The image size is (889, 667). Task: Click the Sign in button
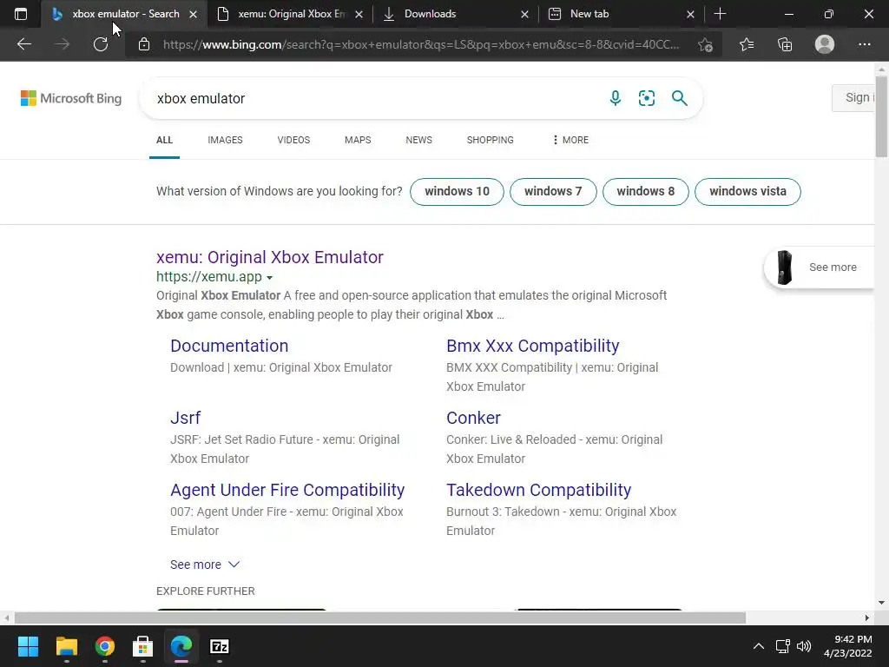click(x=854, y=97)
